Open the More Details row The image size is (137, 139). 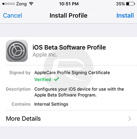[x=68, y=119]
